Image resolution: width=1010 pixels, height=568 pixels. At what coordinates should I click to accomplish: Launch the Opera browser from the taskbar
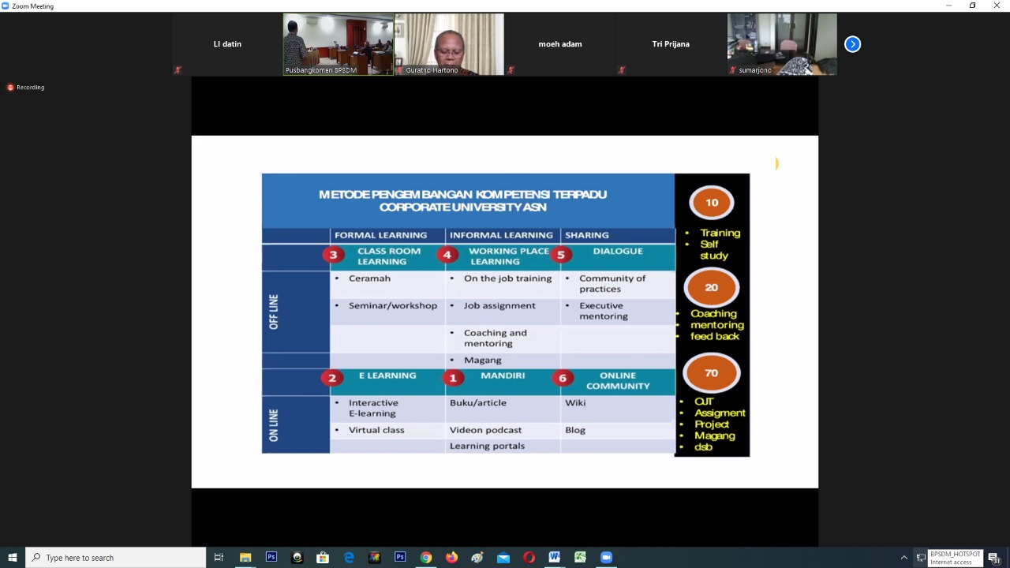(529, 558)
